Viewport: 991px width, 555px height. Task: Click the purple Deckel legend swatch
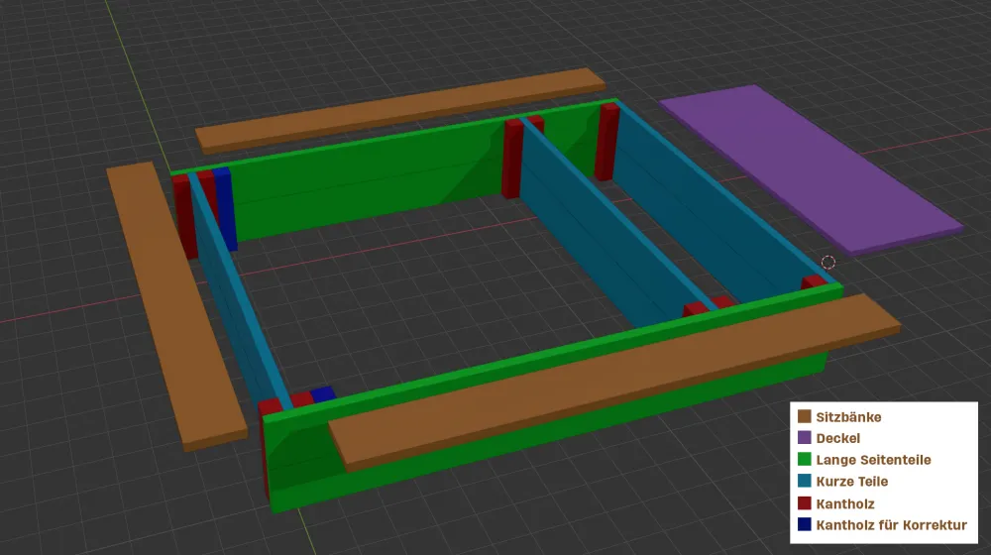point(804,437)
